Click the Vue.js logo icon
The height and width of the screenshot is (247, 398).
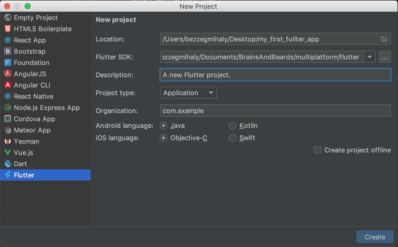click(x=8, y=153)
